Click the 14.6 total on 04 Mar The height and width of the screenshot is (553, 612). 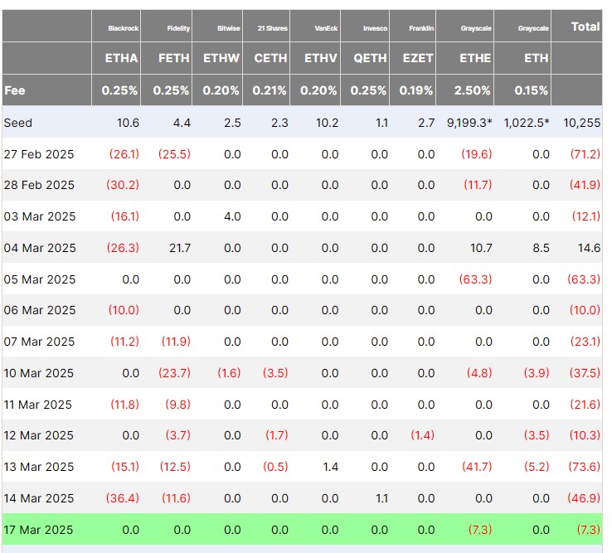pyautogui.click(x=589, y=248)
